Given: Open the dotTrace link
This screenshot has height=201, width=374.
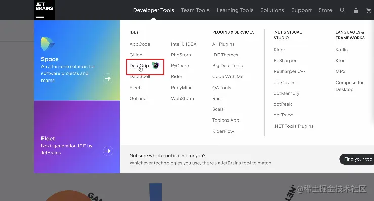Looking at the screenshot, I should pyautogui.click(x=283, y=115).
